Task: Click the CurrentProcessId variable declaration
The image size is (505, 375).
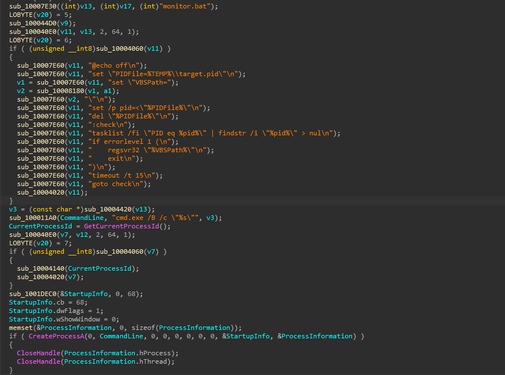Action: point(41,226)
